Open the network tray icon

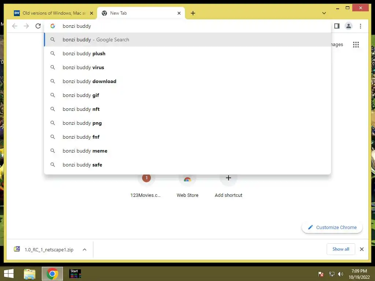tap(331, 274)
